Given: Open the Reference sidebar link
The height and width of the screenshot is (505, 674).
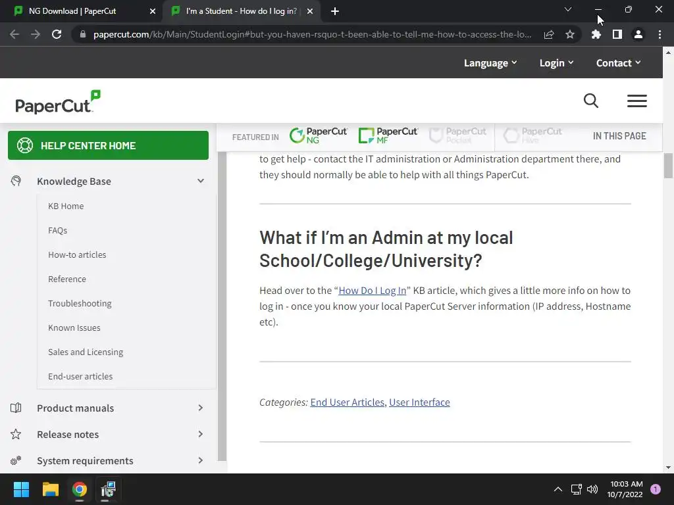Looking at the screenshot, I should pyautogui.click(x=67, y=279).
